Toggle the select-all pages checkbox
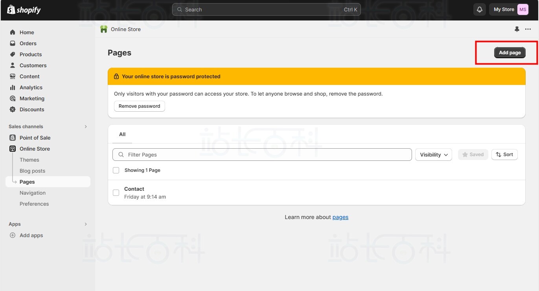Viewport: 539px width, 291px height. point(116,170)
